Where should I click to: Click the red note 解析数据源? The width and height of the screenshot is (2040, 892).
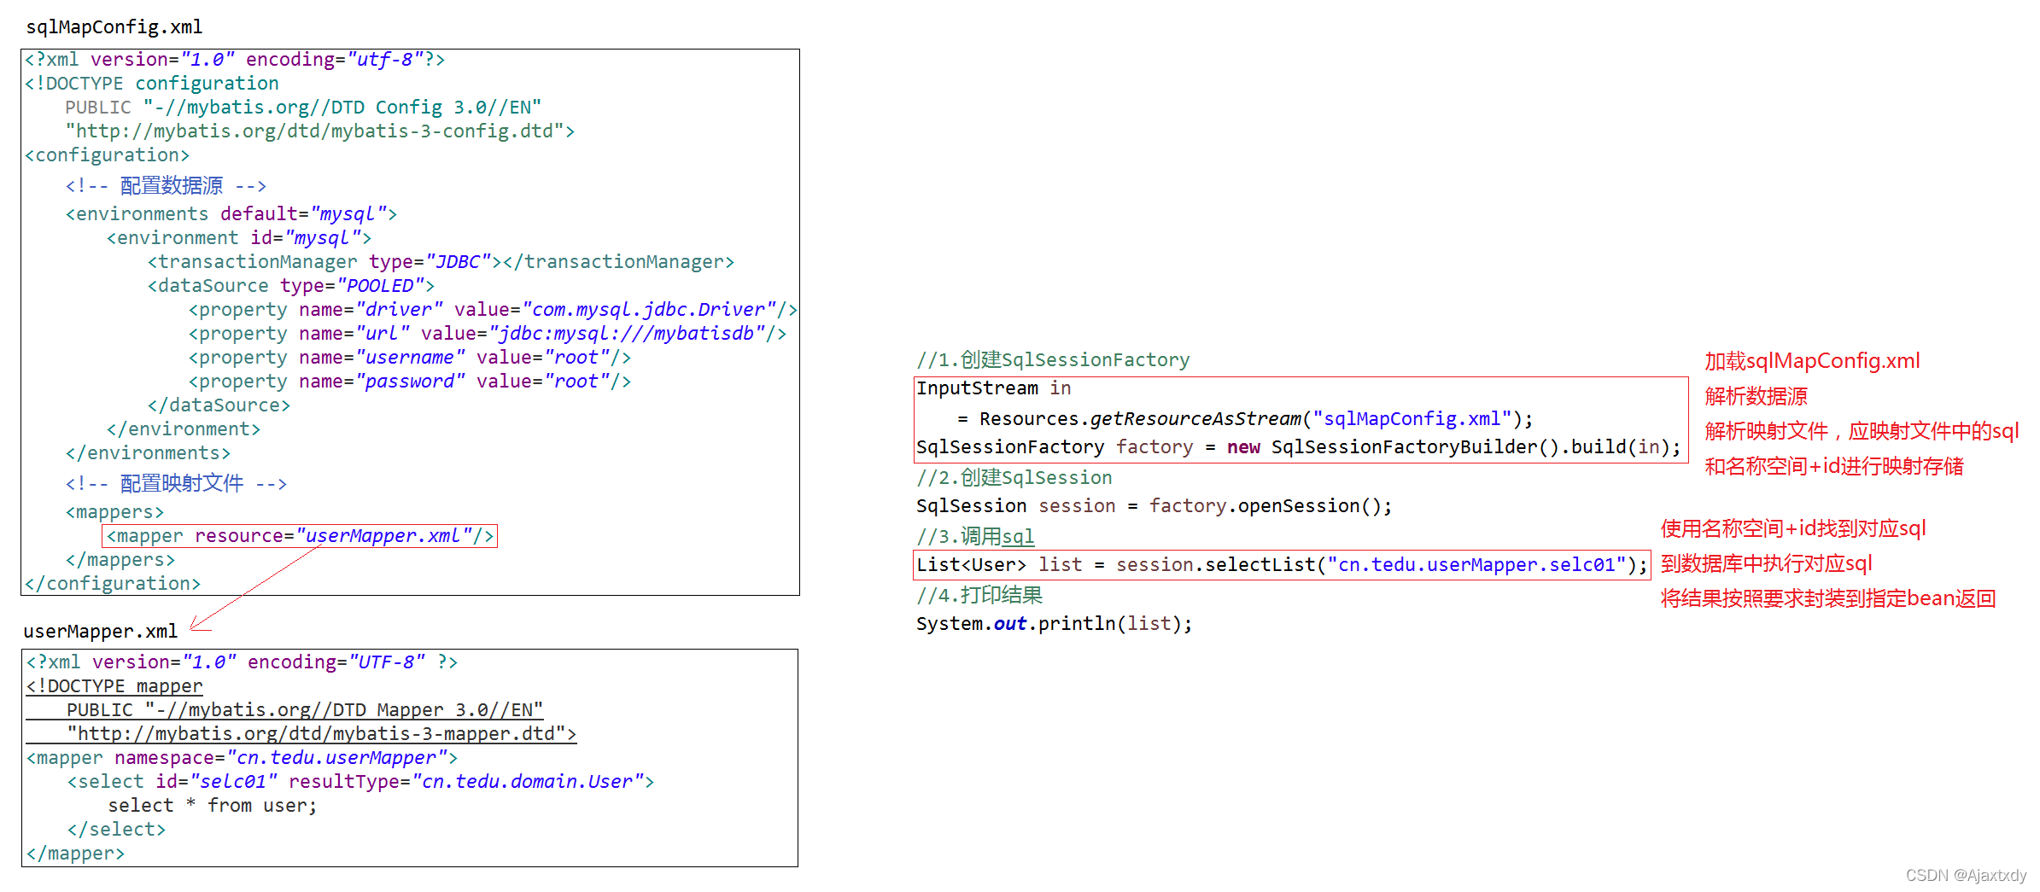tap(1757, 396)
